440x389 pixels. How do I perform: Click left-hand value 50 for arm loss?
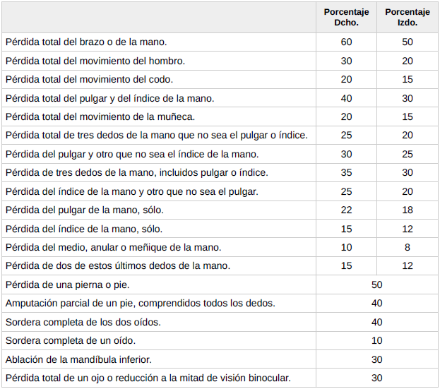click(408, 42)
